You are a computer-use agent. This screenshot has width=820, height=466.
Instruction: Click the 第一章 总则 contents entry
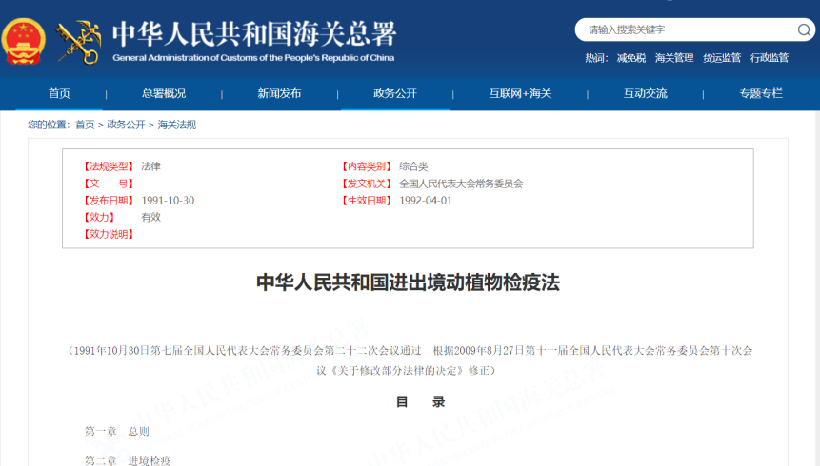[116, 432]
